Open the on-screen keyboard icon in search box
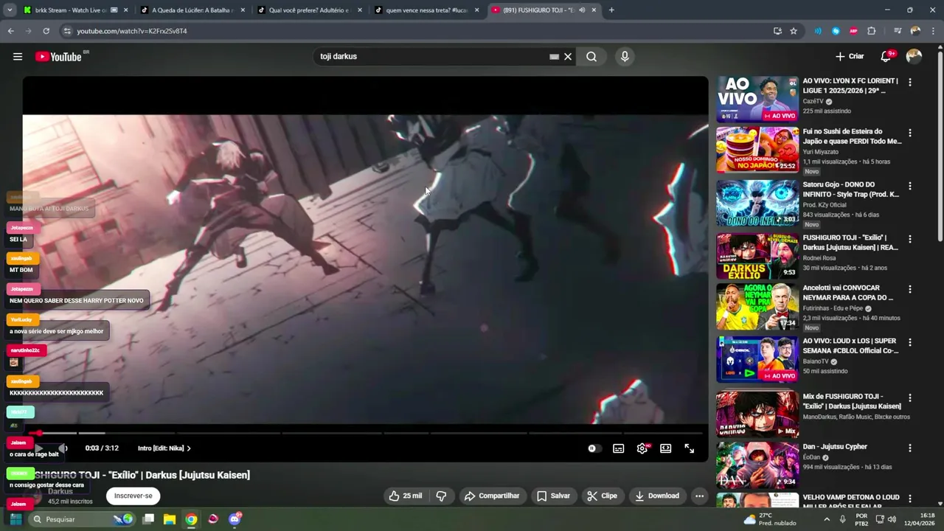This screenshot has height=531, width=944. (554, 57)
